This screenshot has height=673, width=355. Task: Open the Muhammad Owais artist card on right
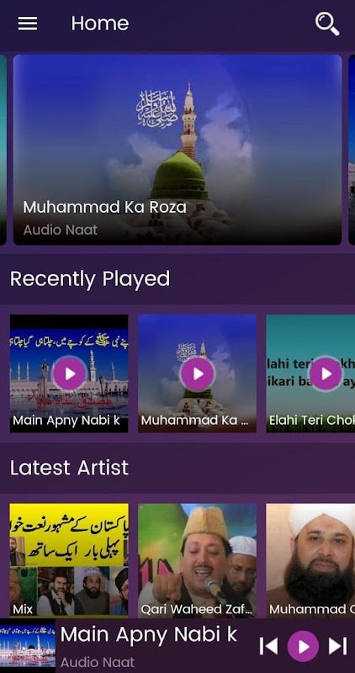coord(310,560)
